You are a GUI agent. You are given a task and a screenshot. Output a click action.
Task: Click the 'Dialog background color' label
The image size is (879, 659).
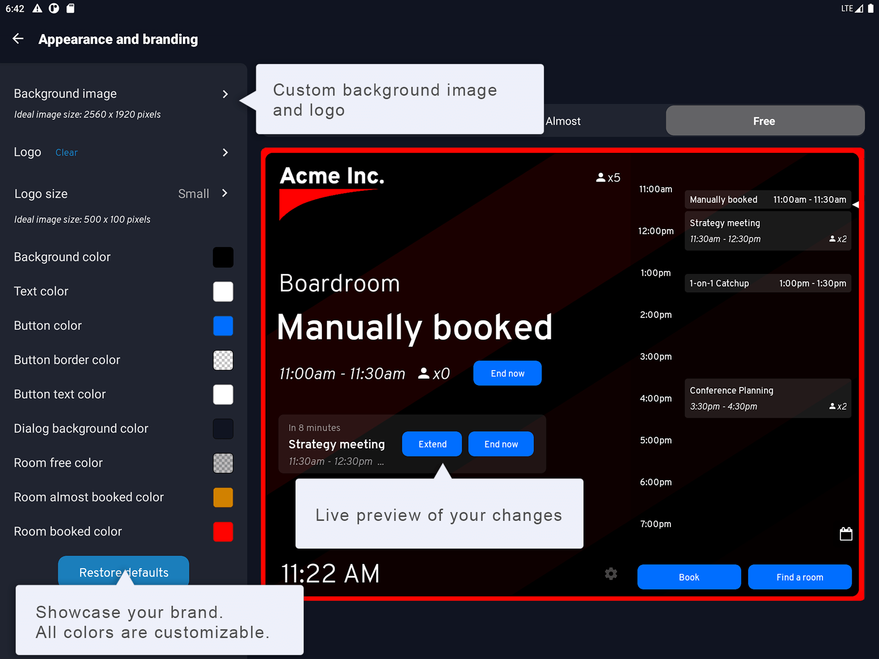[x=81, y=429]
